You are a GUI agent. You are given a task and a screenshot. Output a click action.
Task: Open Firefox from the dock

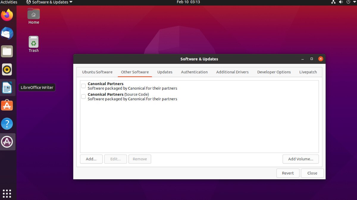7,15
